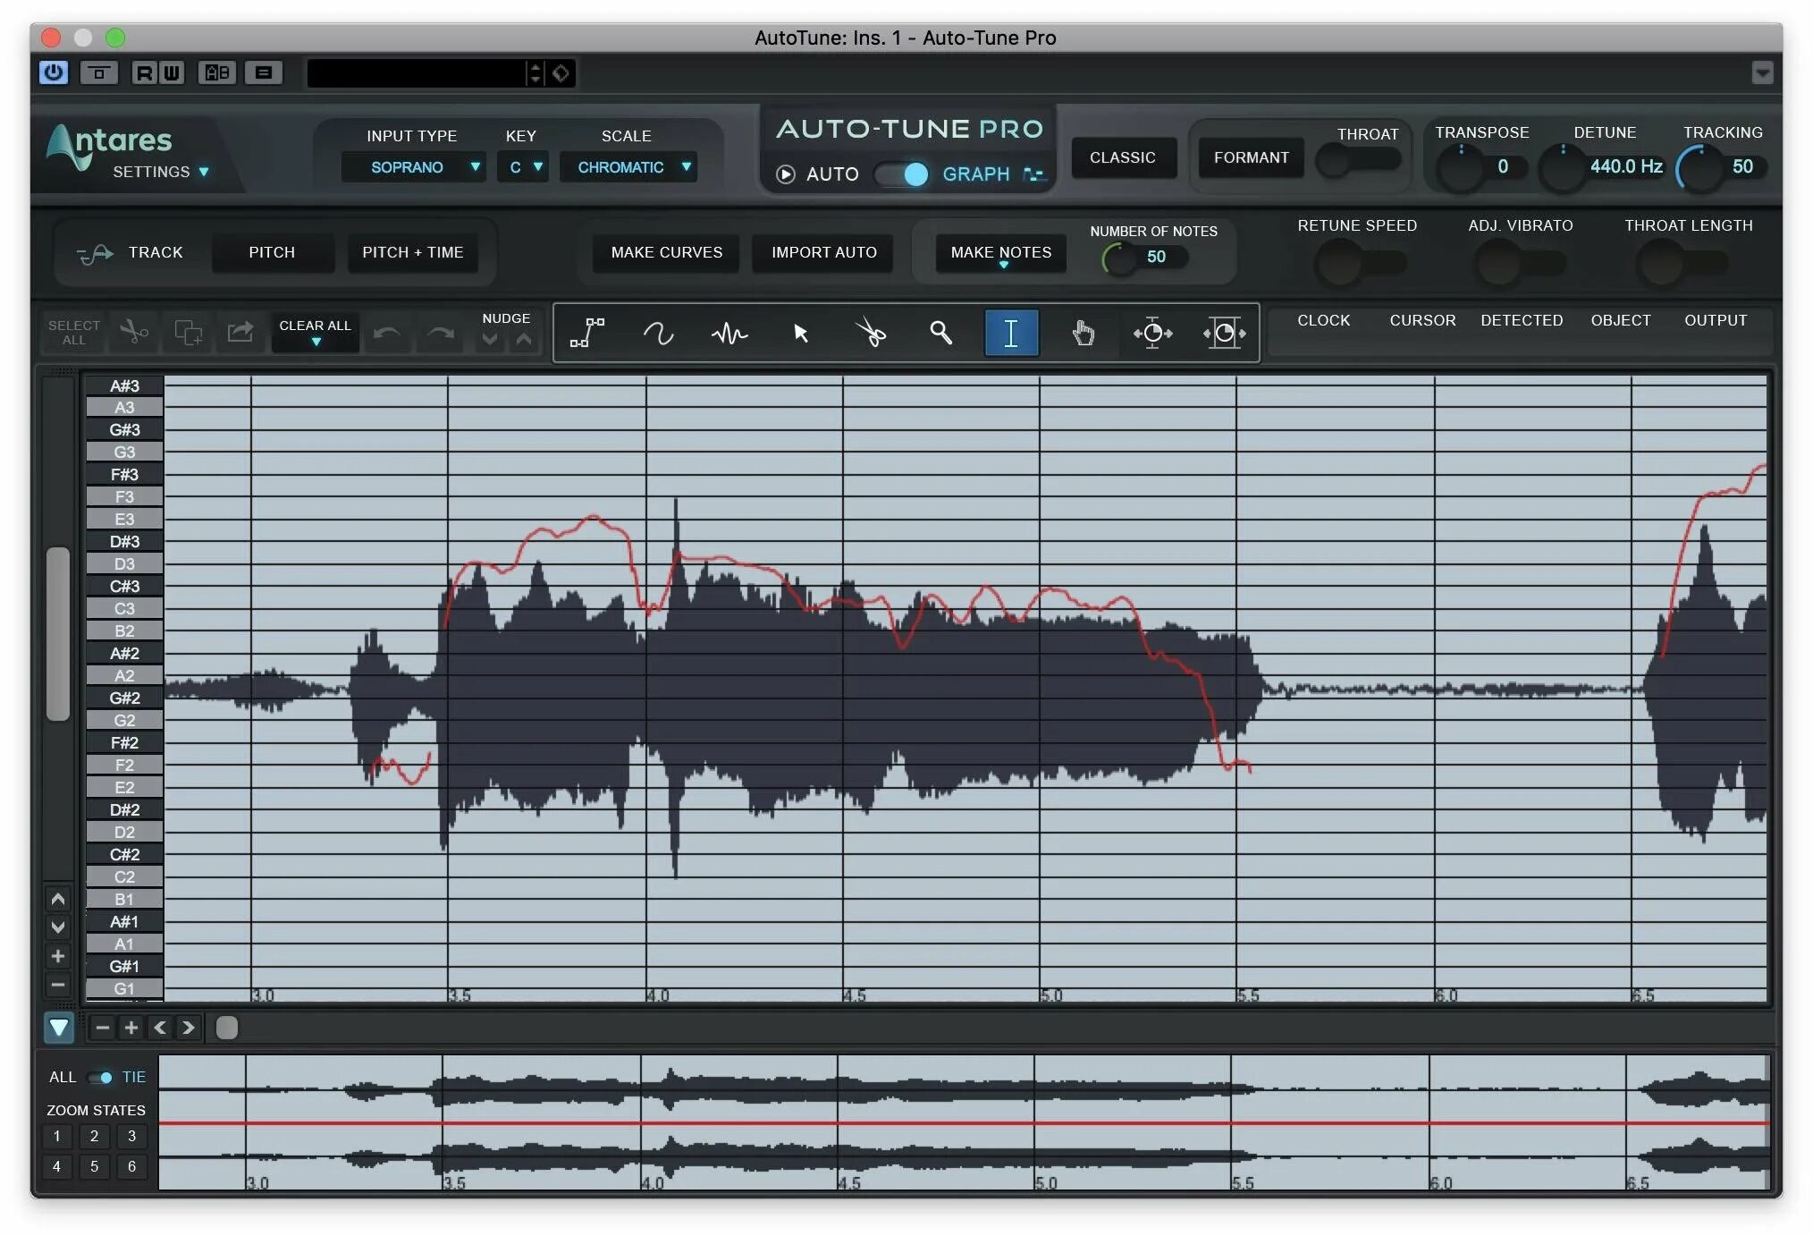The image size is (1813, 1236).
Task: Click the host preset diamond icon
Action: (561, 73)
